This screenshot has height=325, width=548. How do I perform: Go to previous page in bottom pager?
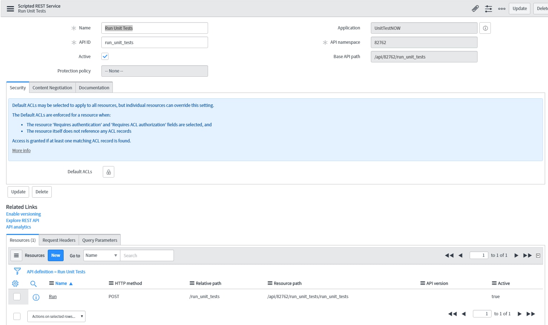click(464, 314)
